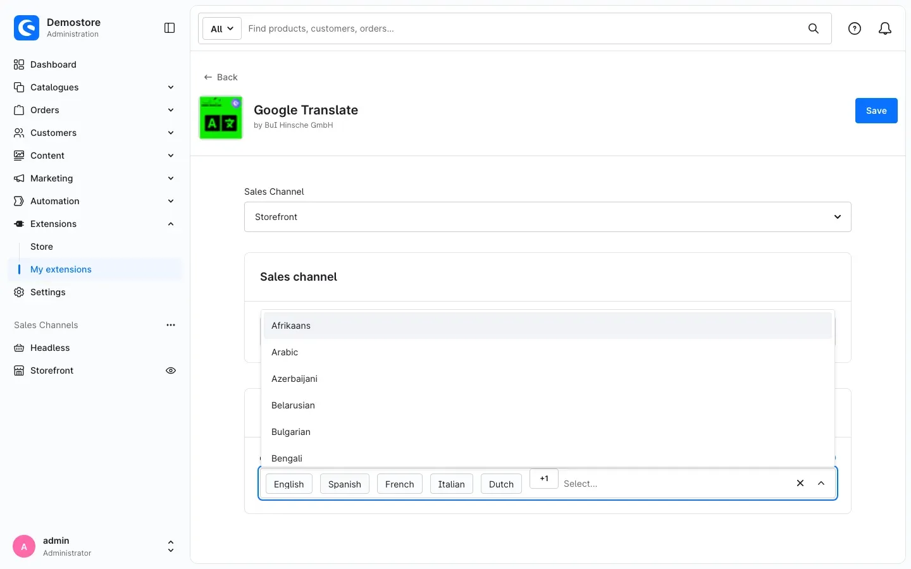Click the admin avatar
The width and height of the screenshot is (911, 569).
pyautogui.click(x=24, y=547)
